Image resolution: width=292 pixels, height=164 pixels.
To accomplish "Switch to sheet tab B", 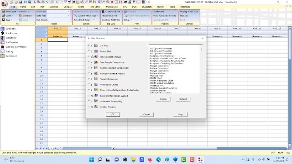I will 56,149.
